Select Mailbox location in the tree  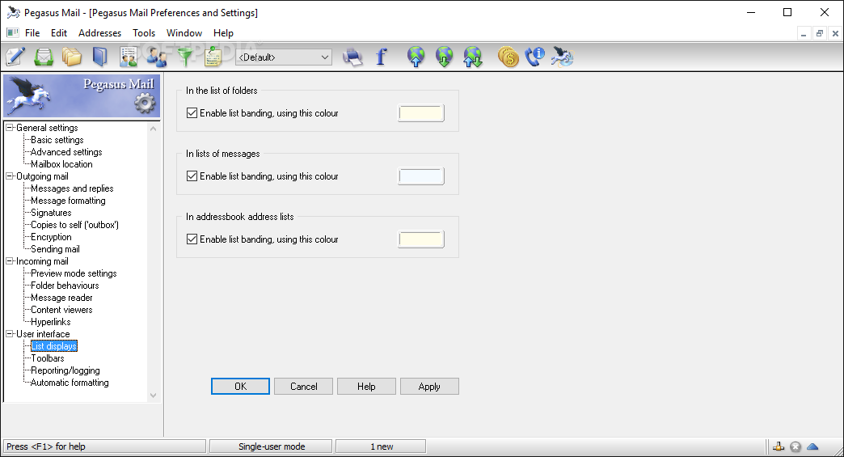[61, 164]
